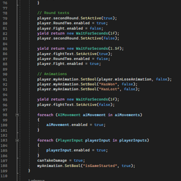Collapse the foreach AIMovement block at line 98

click(17, 115)
